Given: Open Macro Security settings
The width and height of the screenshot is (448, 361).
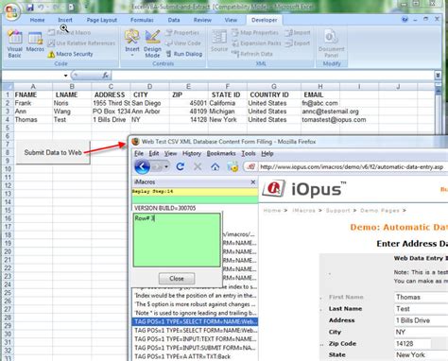Looking at the screenshot, I should click(70, 54).
